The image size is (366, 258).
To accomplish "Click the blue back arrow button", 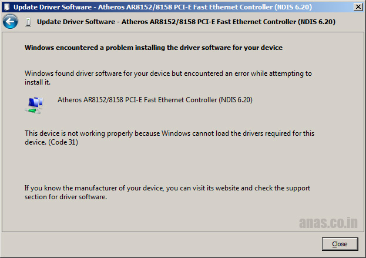I will click(10, 22).
